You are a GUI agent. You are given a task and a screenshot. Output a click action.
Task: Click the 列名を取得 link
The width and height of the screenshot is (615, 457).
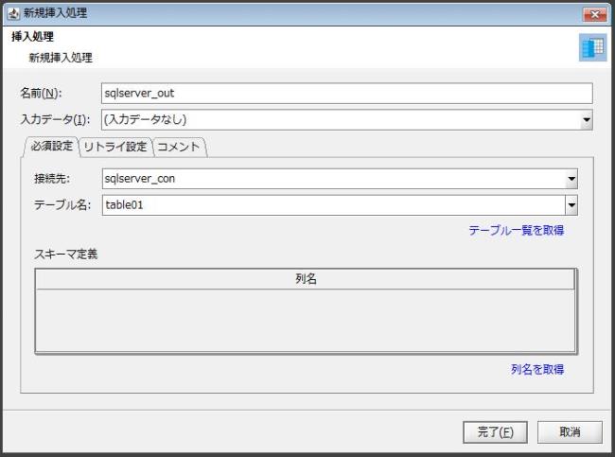pos(537,370)
